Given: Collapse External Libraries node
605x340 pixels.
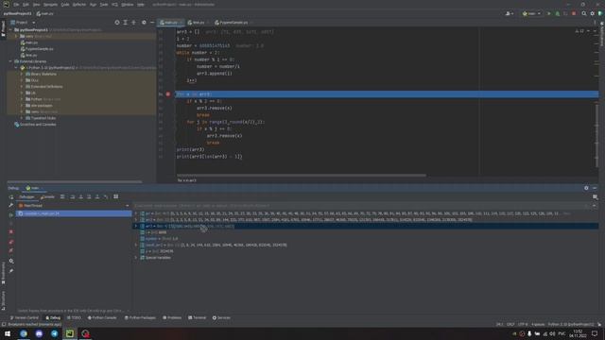Looking at the screenshot, I should tap(10, 61).
